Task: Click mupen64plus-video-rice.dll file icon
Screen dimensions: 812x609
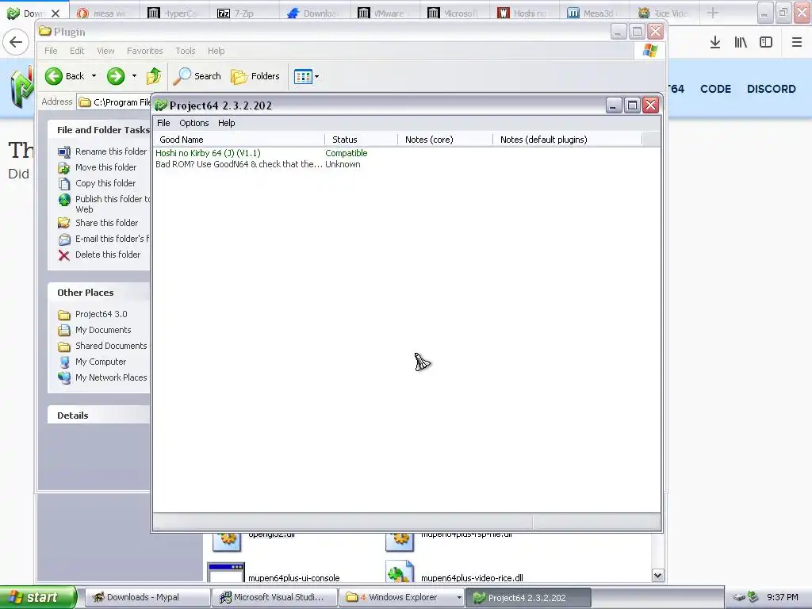Action: [400, 573]
